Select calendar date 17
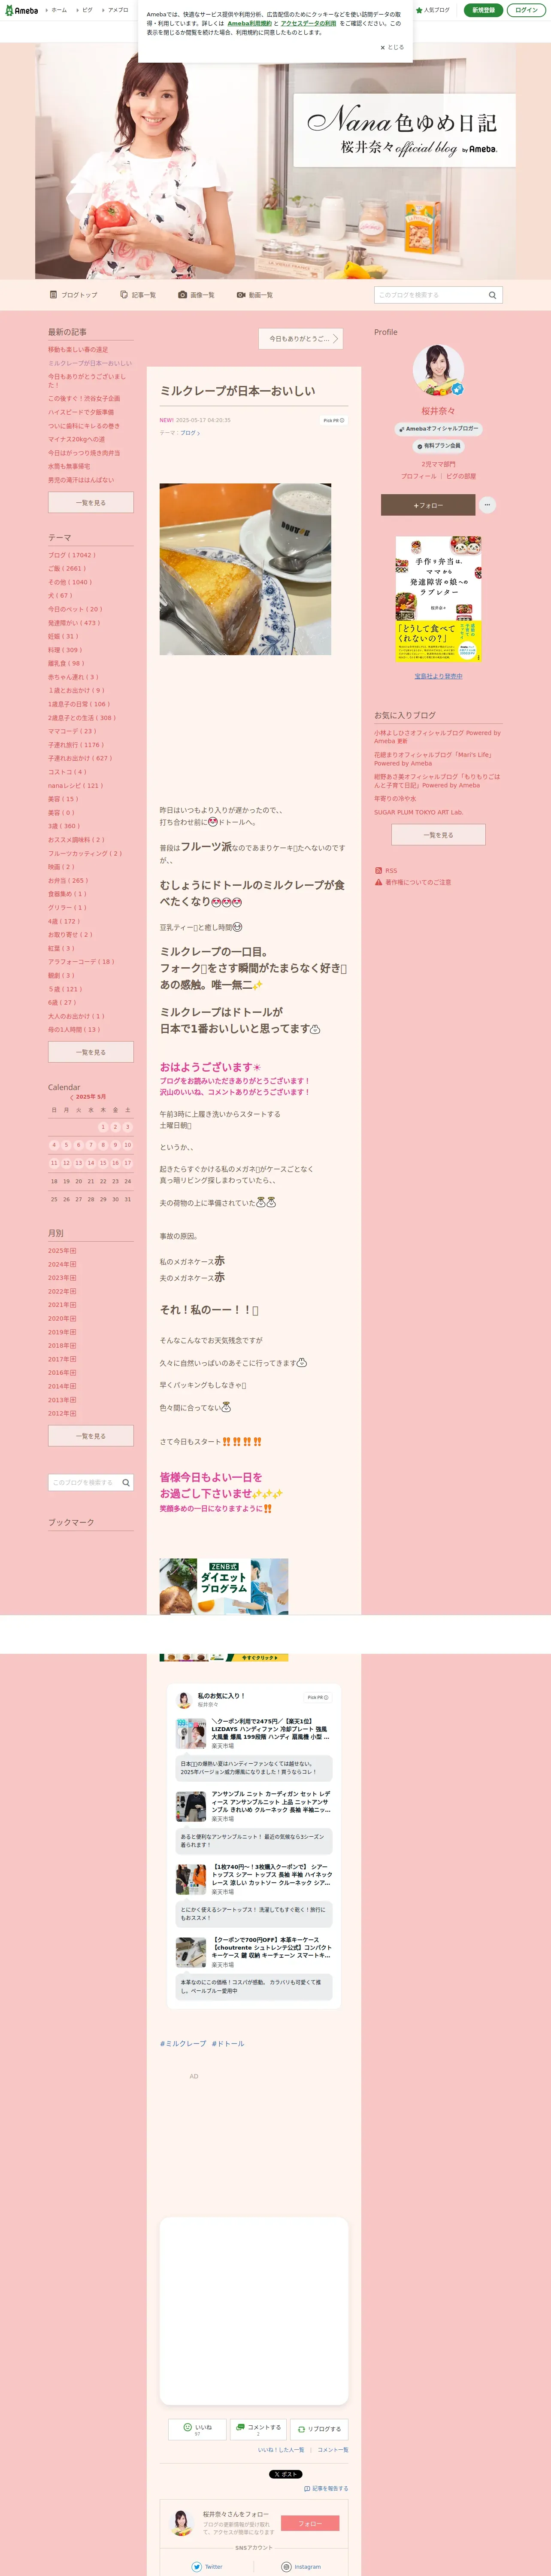The width and height of the screenshot is (551, 2576). click(127, 1163)
